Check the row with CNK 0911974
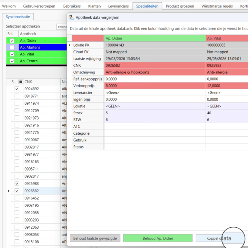Viewport: 248px width, 248px height. (17, 103)
